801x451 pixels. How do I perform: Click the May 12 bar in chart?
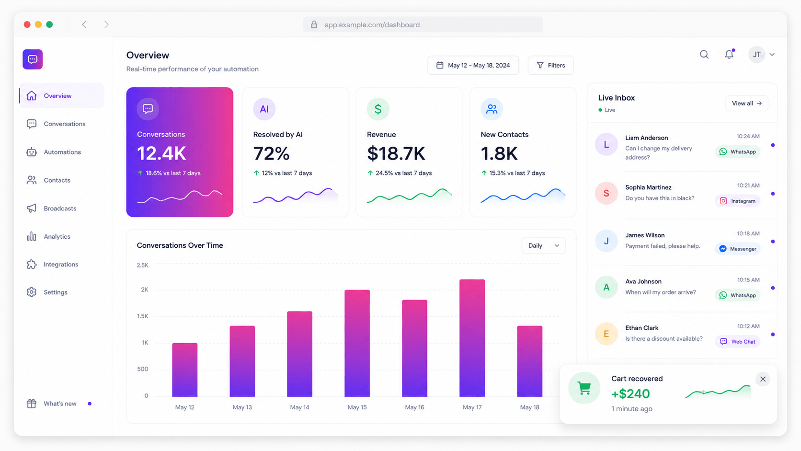[x=185, y=370]
